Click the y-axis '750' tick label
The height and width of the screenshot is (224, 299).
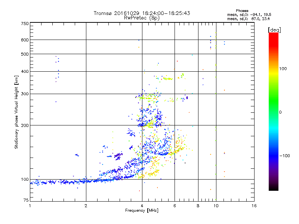[25, 24]
